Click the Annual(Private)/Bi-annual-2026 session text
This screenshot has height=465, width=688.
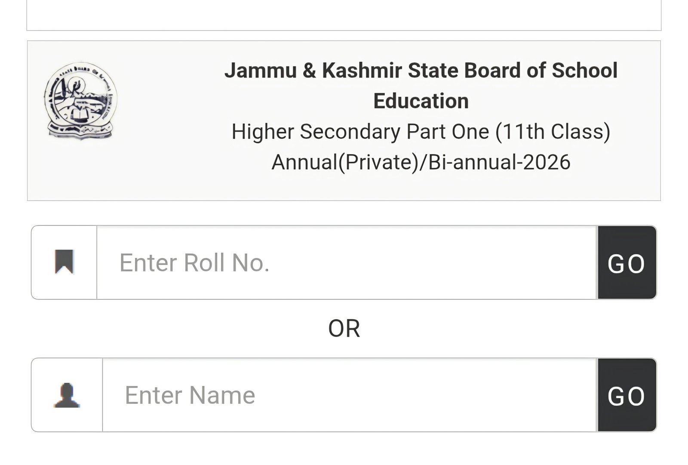click(x=421, y=162)
